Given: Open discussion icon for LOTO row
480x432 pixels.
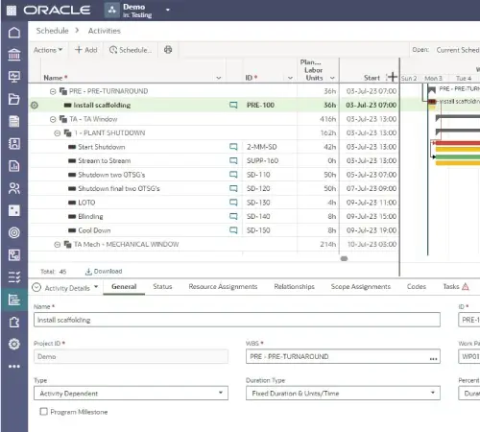Looking at the screenshot, I should (233, 203).
